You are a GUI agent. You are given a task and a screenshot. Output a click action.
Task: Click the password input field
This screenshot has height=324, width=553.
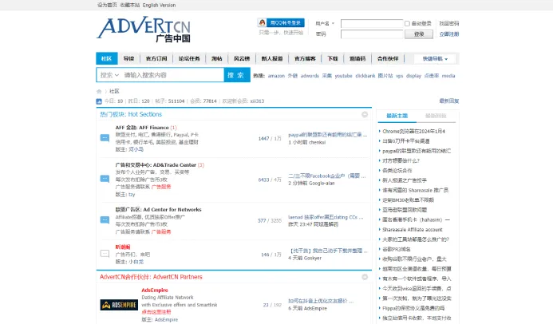click(372, 34)
